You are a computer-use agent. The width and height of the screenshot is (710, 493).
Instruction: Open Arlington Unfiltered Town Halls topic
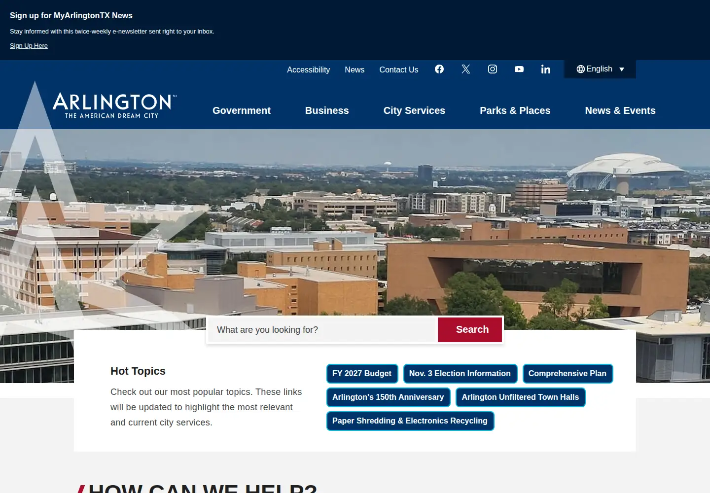520,397
